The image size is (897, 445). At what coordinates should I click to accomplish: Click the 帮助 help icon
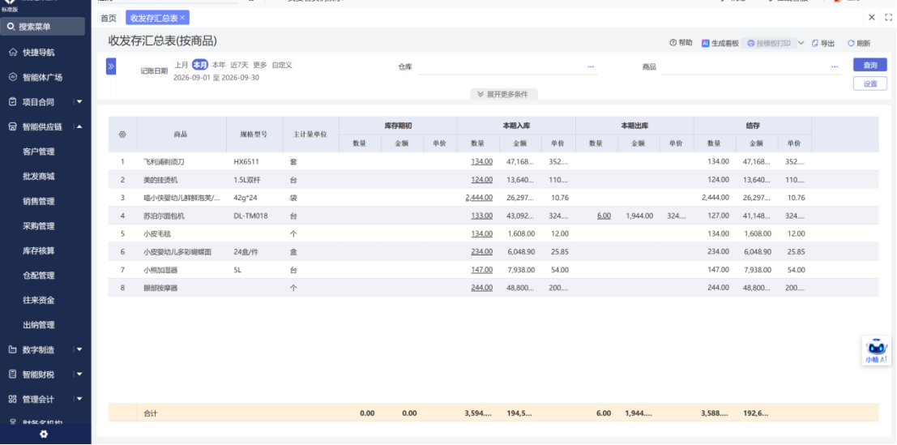[673, 43]
